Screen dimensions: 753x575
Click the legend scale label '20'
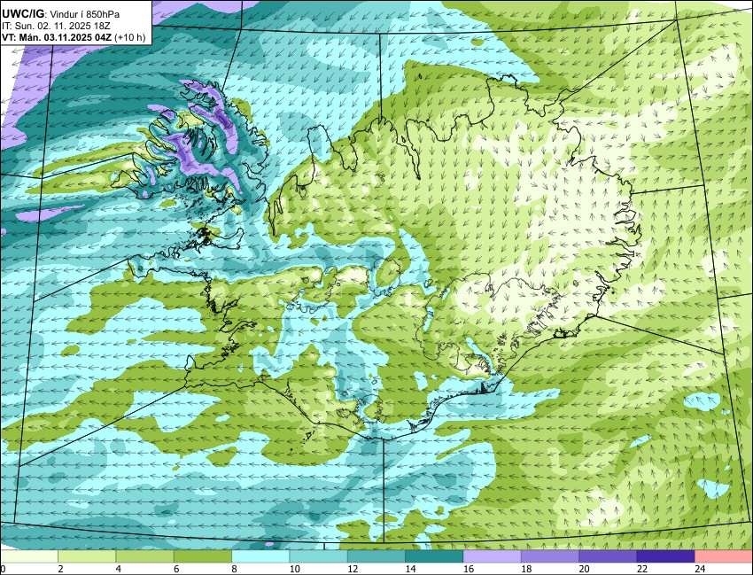pyautogui.click(x=585, y=569)
